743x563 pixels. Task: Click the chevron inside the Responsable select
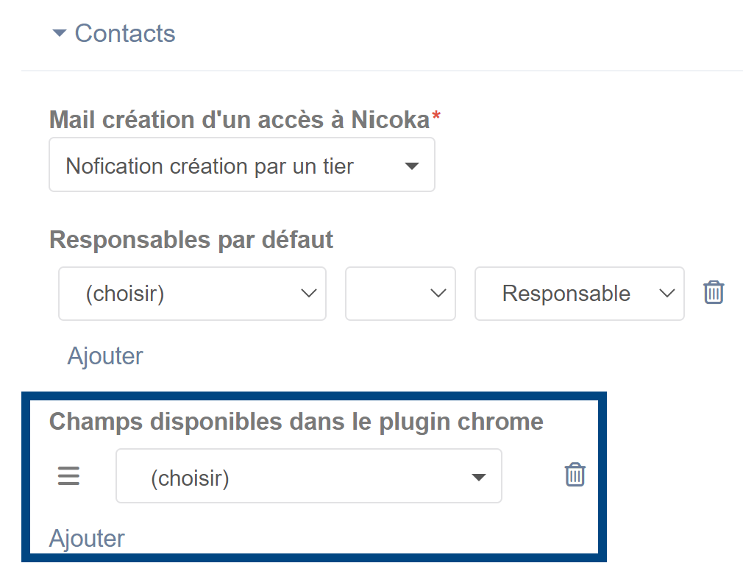[666, 294]
